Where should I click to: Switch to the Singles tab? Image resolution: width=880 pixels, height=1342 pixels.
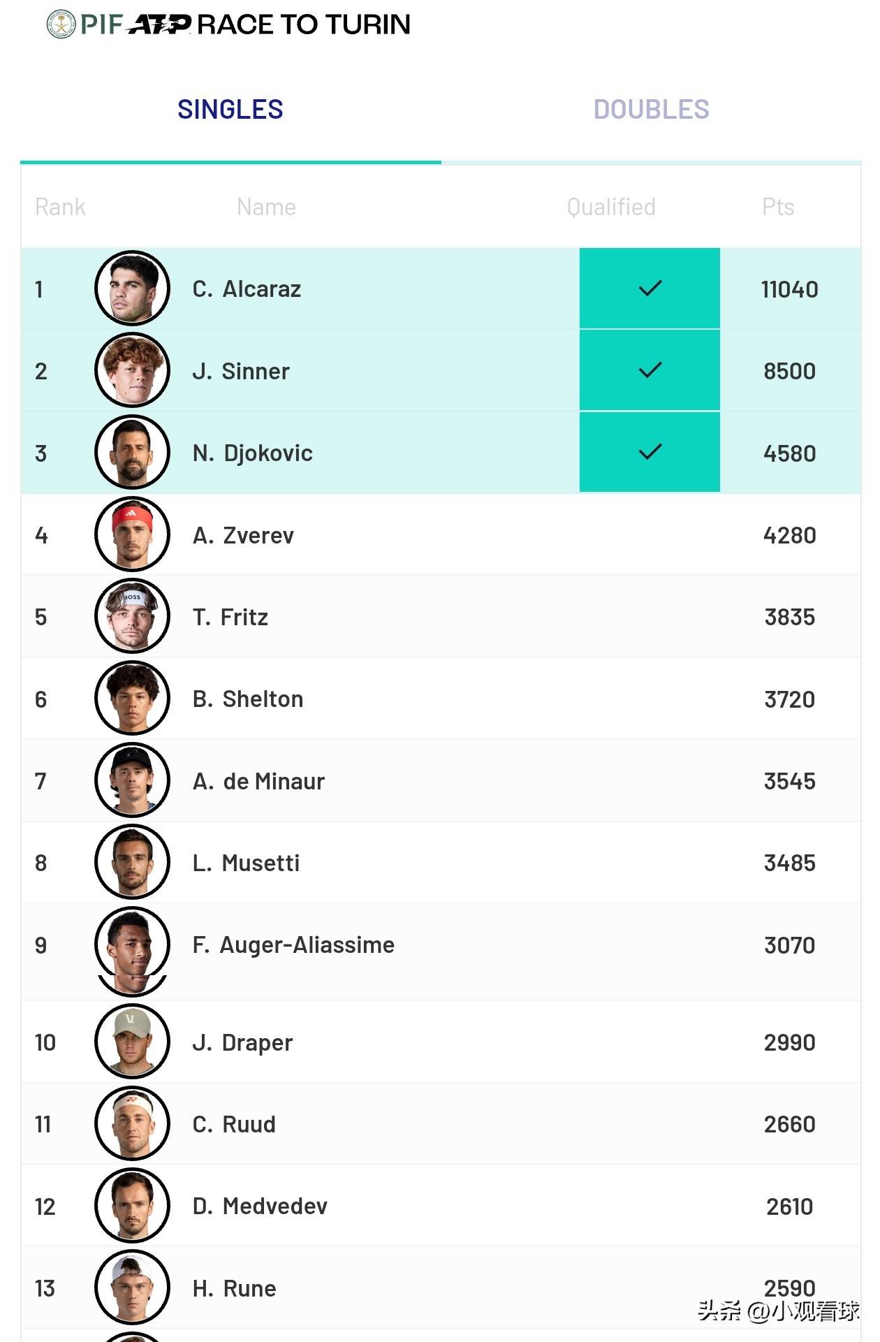pyautogui.click(x=230, y=110)
